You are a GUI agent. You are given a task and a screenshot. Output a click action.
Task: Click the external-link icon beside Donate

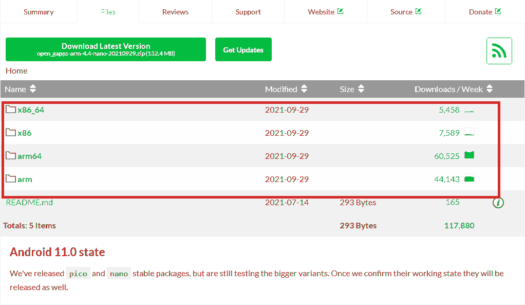(498, 11)
